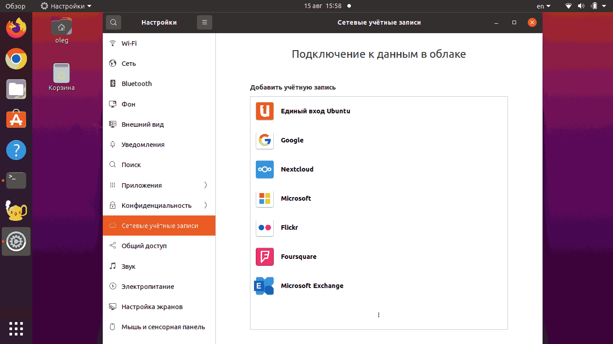Expand the Конфиденциальность submenu chevron
The height and width of the screenshot is (344, 613).
206,205
